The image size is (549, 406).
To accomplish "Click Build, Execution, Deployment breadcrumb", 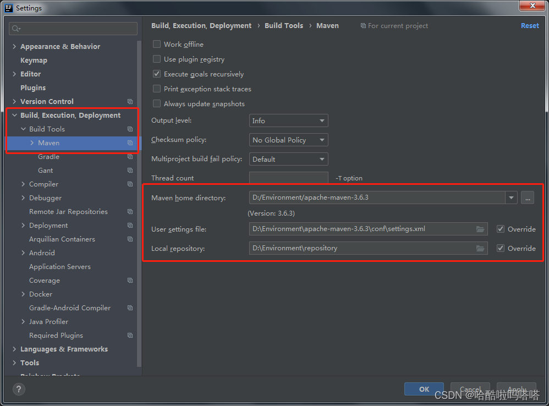I will (201, 25).
